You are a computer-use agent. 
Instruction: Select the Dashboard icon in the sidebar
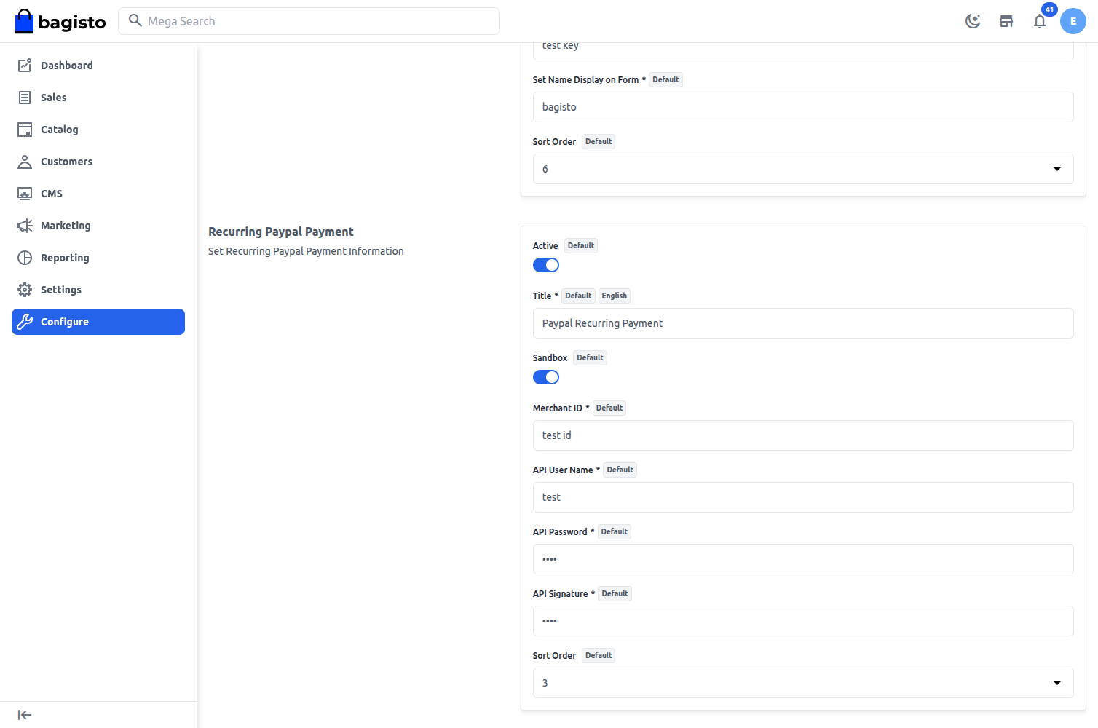pos(24,65)
